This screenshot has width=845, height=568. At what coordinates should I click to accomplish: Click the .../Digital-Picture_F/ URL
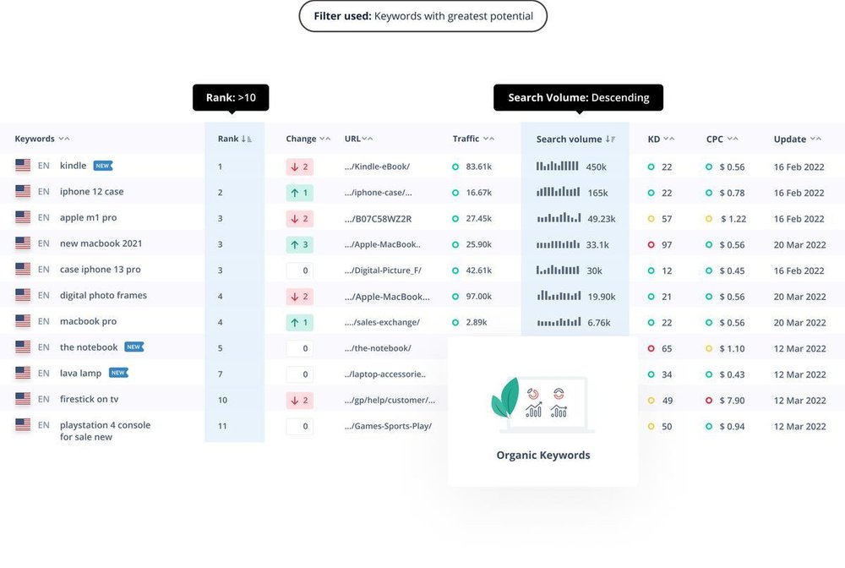tap(383, 270)
